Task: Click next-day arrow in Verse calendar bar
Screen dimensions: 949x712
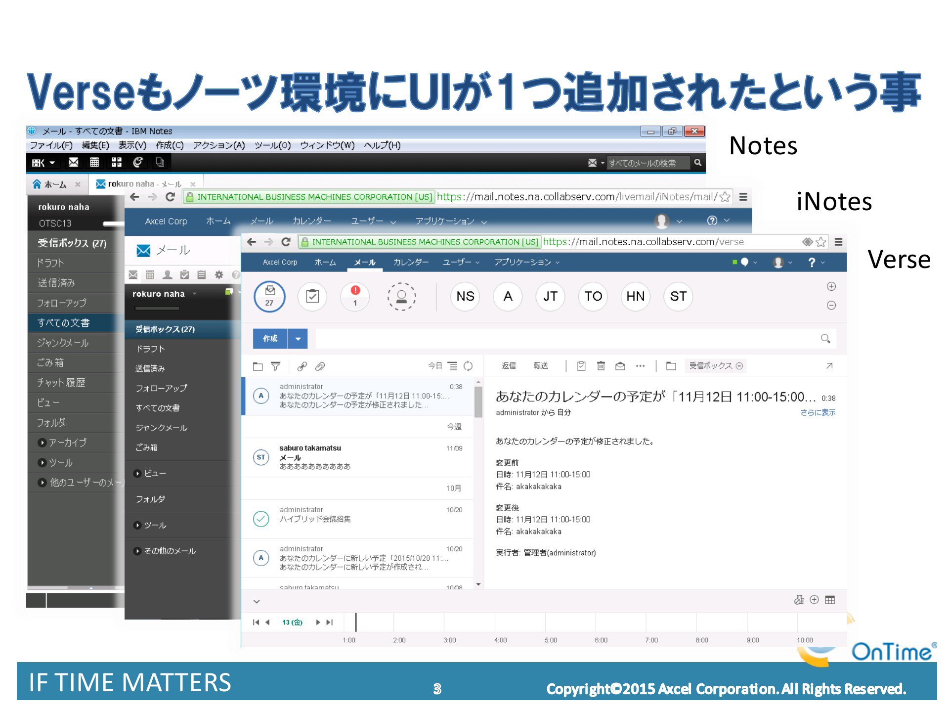Action: [317, 623]
